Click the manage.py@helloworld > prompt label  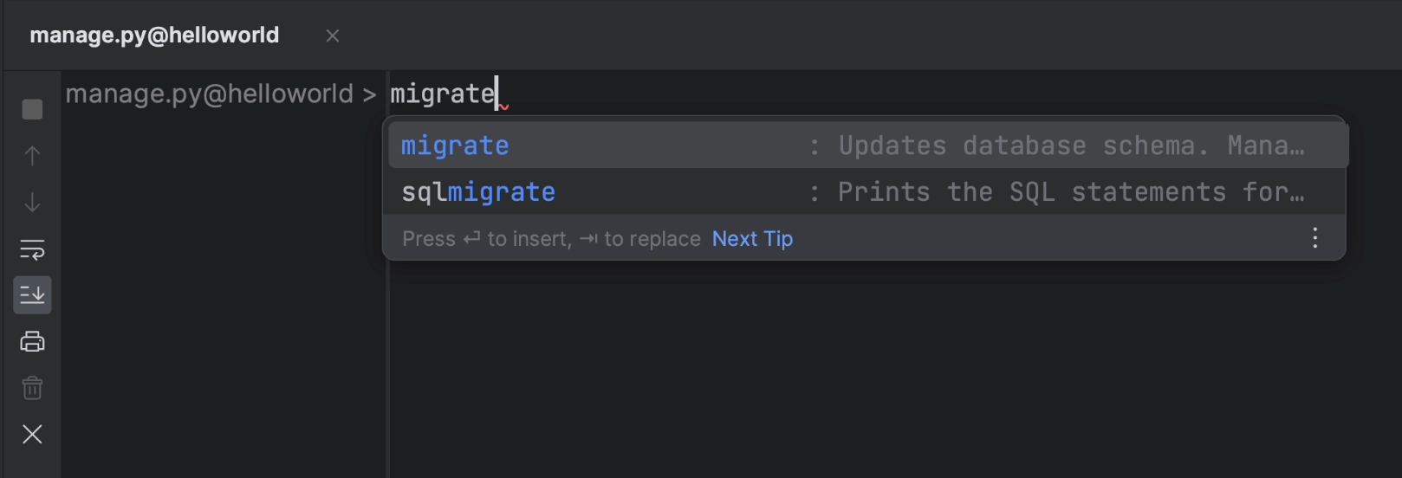[x=220, y=94]
